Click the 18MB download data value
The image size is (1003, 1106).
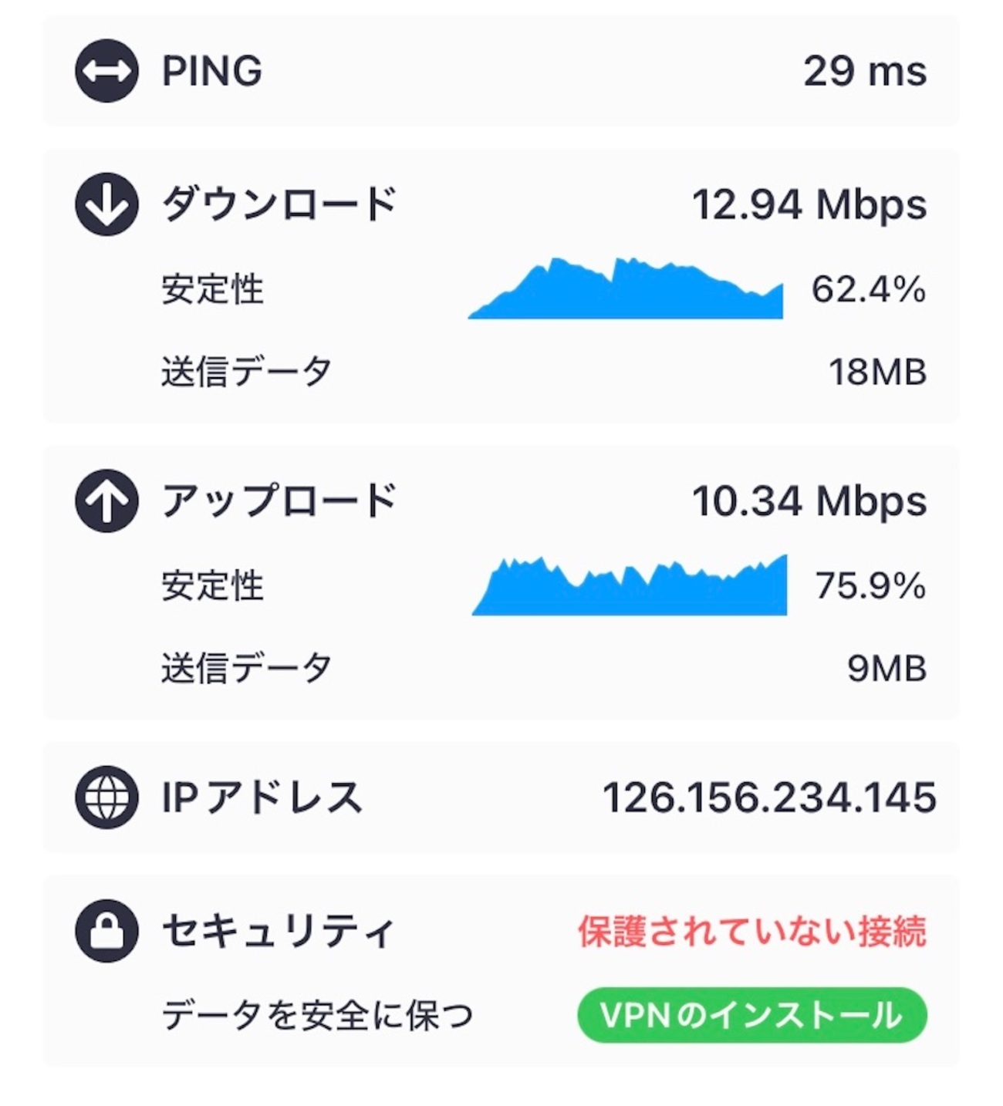coord(877,373)
